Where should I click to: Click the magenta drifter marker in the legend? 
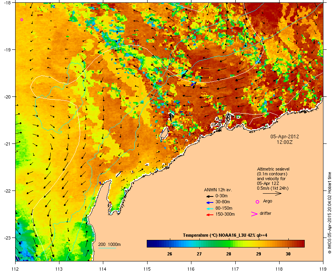tap(254, 214)
